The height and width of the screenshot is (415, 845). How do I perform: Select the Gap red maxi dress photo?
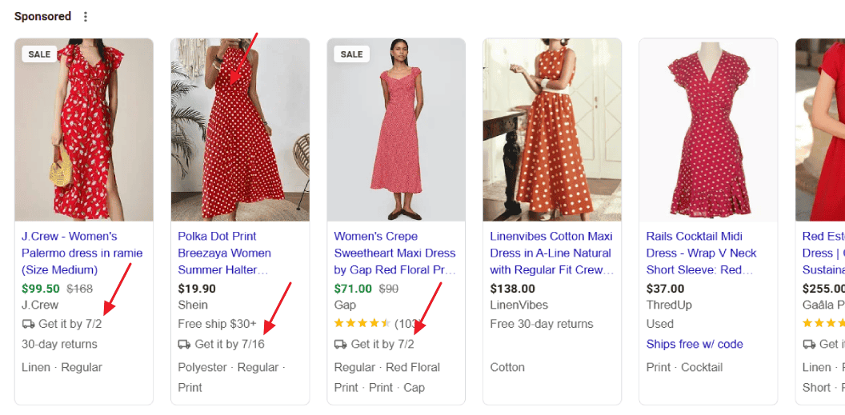[x=396, y=130]
